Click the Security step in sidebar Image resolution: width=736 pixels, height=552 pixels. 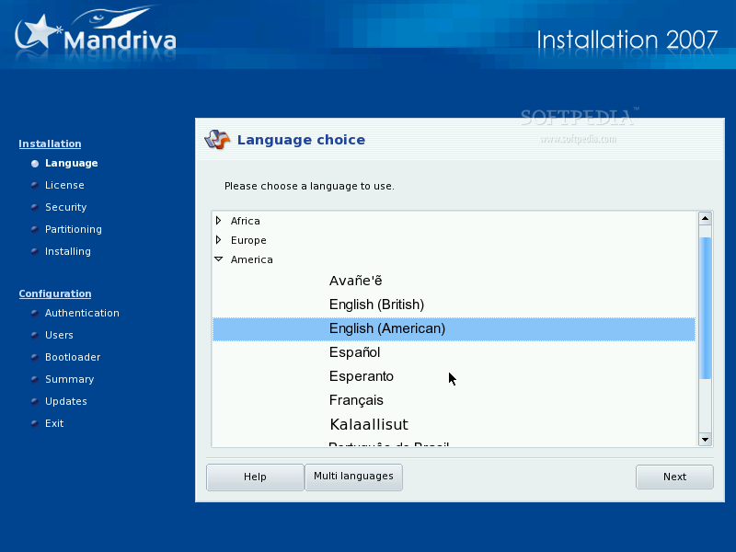click(65, 207)
